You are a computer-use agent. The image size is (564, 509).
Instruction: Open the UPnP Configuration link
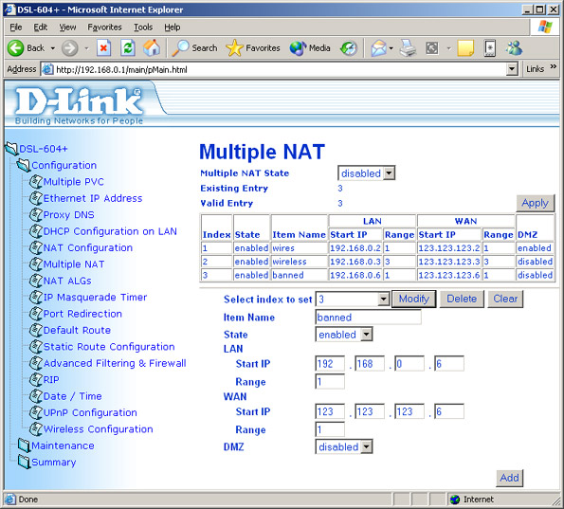point(90,412)
